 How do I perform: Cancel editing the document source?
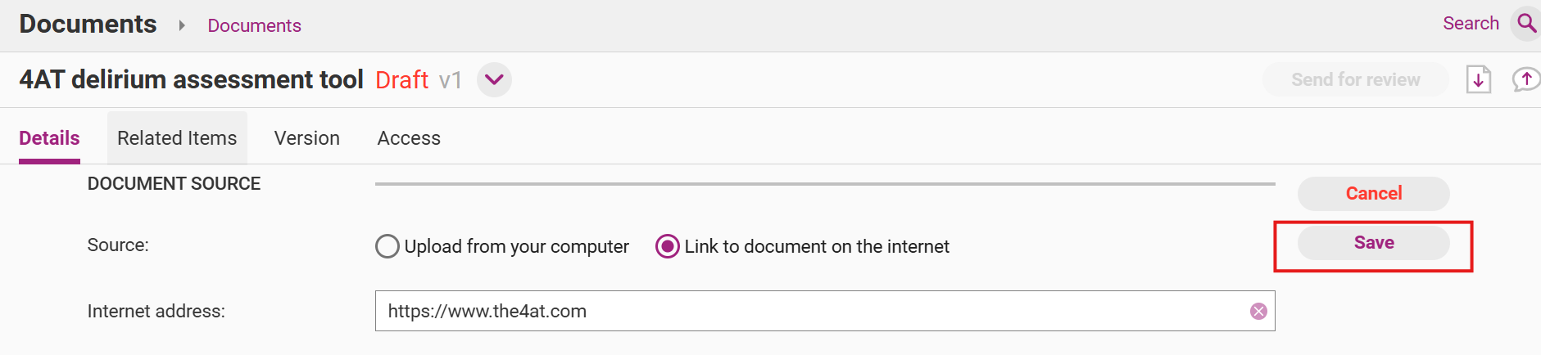(1373, 194)
